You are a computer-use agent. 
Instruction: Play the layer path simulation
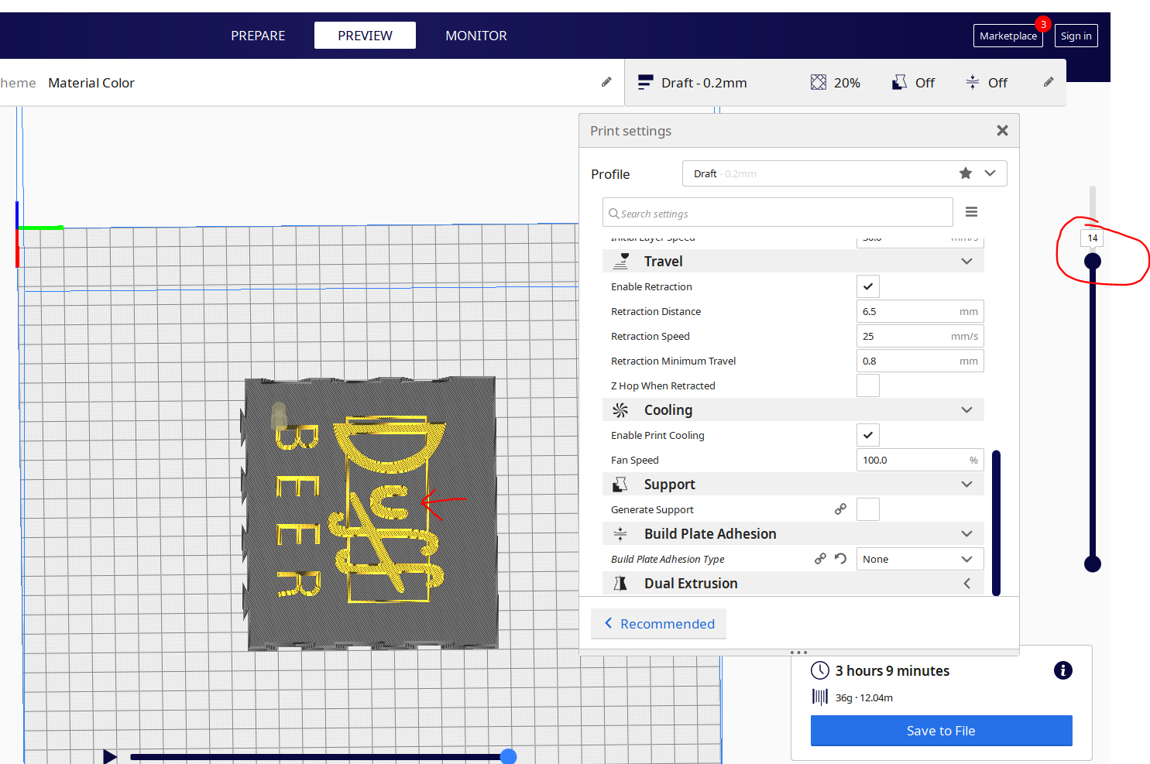pyautogui.click(x=110, y=755)
